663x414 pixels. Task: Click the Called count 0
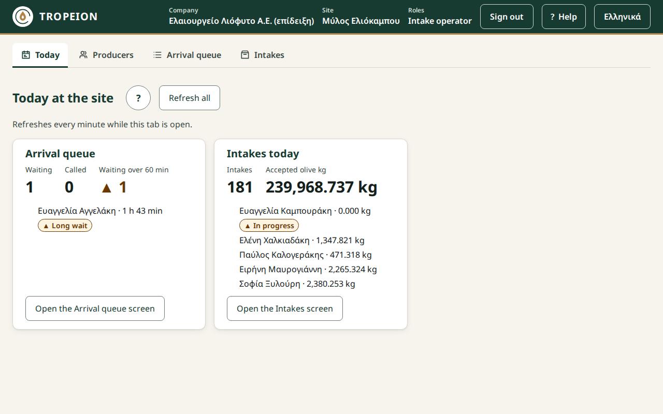[x=69, y=187]
